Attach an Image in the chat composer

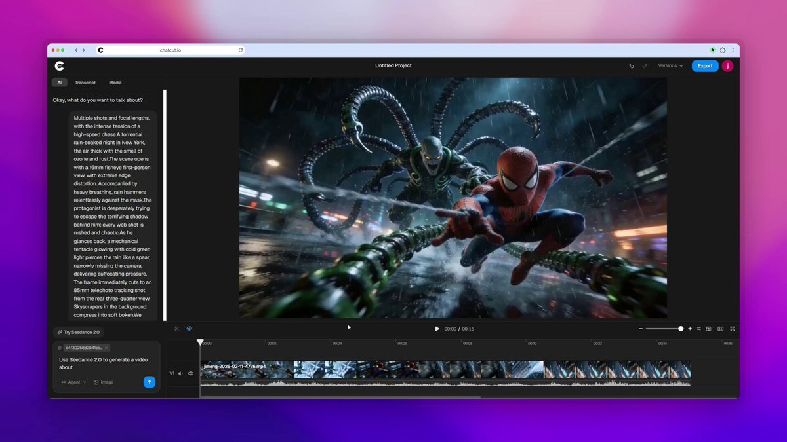[x=103, y=382]
